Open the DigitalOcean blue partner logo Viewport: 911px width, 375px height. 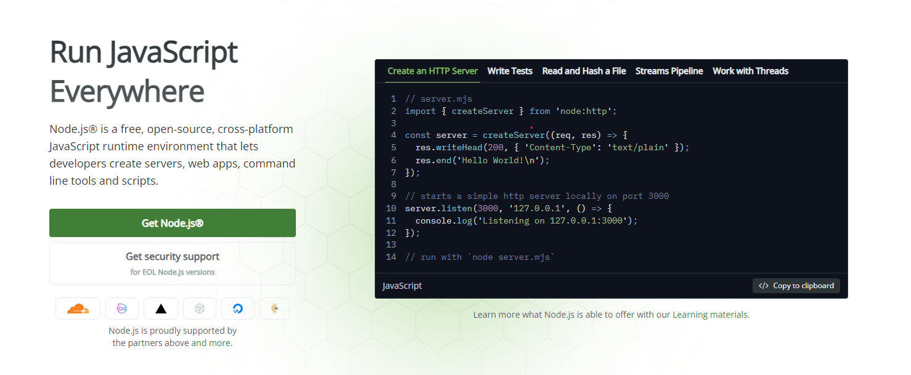point(238,308)
